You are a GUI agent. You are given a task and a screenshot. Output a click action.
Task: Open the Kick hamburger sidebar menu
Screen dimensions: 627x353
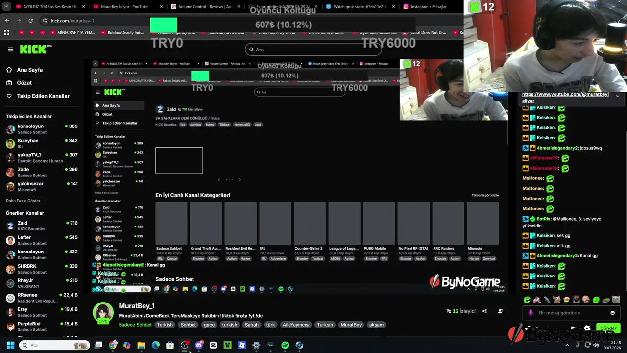10,50
